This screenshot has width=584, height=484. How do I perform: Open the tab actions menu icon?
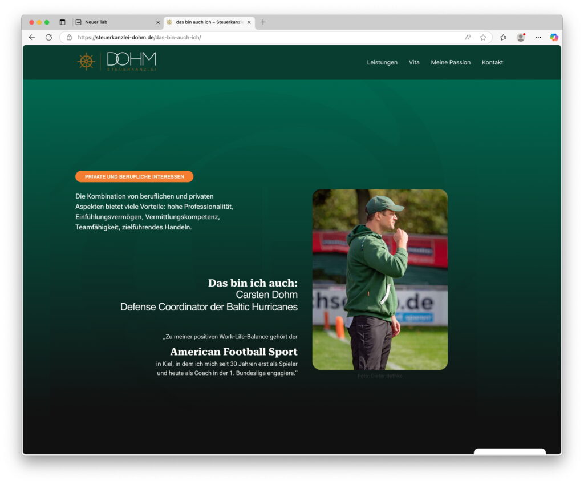point(62,22)
